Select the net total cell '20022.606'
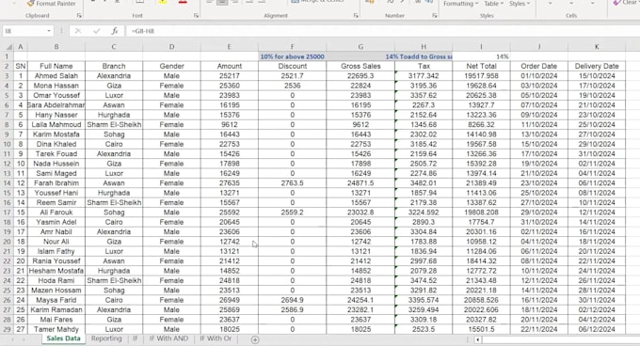640x346 pixels. click(481, 309)
